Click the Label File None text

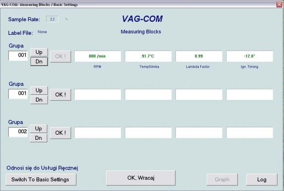pos(42,32)
